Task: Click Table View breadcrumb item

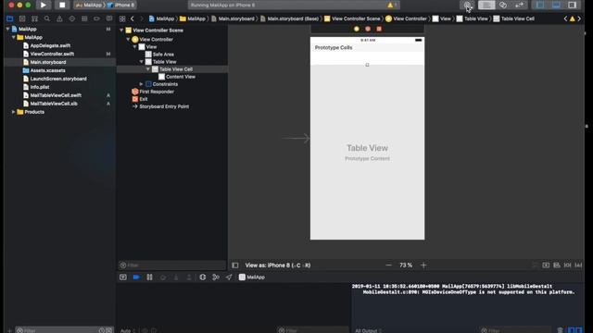Action: point(475,18)
